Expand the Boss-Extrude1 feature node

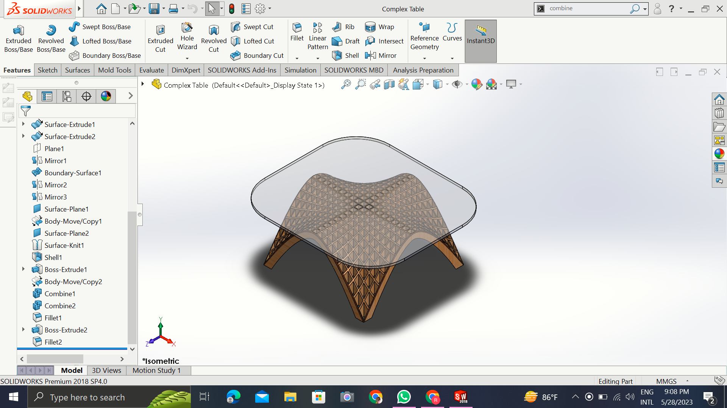point(23,269)
